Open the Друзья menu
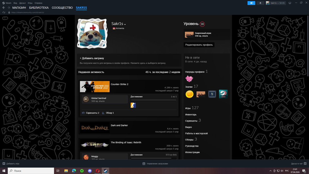This screenshot has width=309, height=174. coord(22,3)
